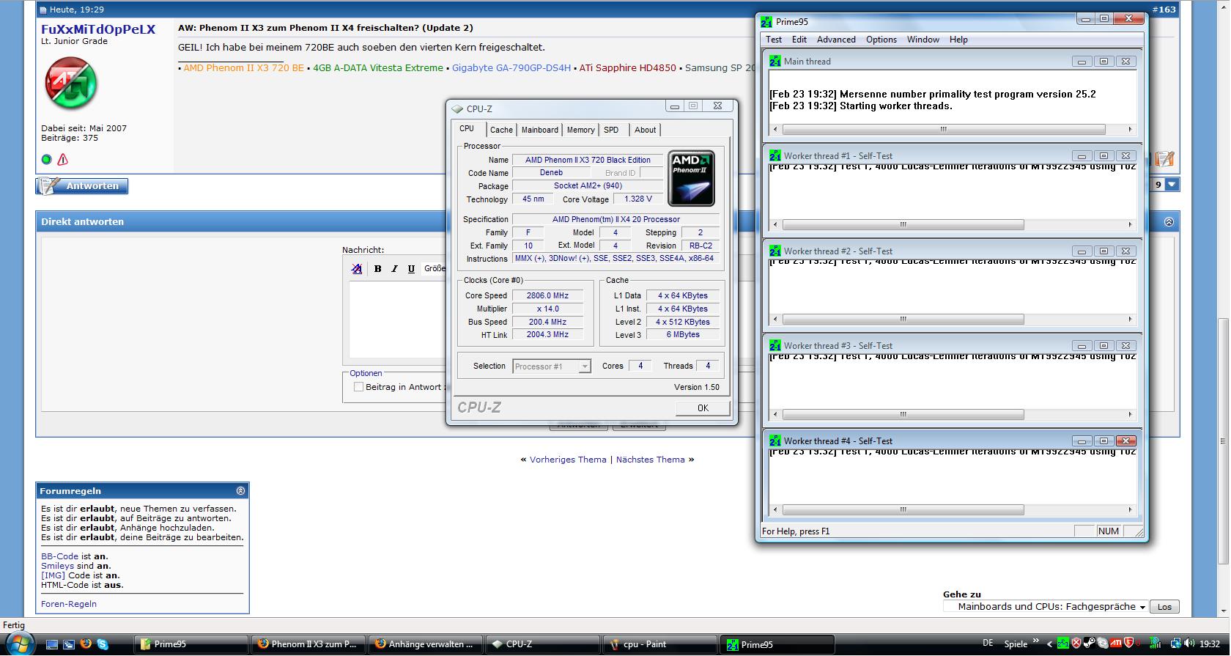Switch to About tab in CPU-Z
This screenshot has width=1231, height=656.
coord(646,130)
